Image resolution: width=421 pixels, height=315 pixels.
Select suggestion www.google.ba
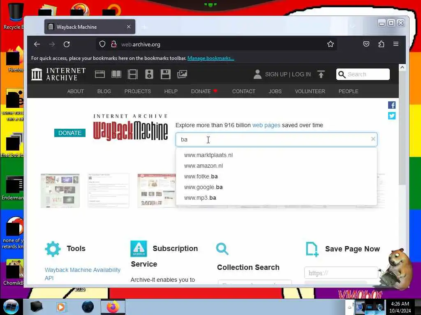tap(276, 187)
